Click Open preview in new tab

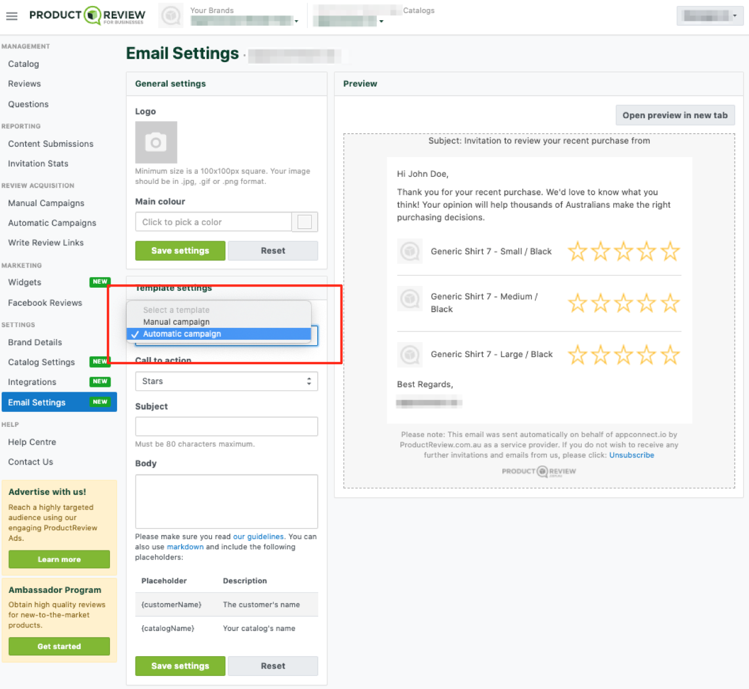tap(675, 115)
